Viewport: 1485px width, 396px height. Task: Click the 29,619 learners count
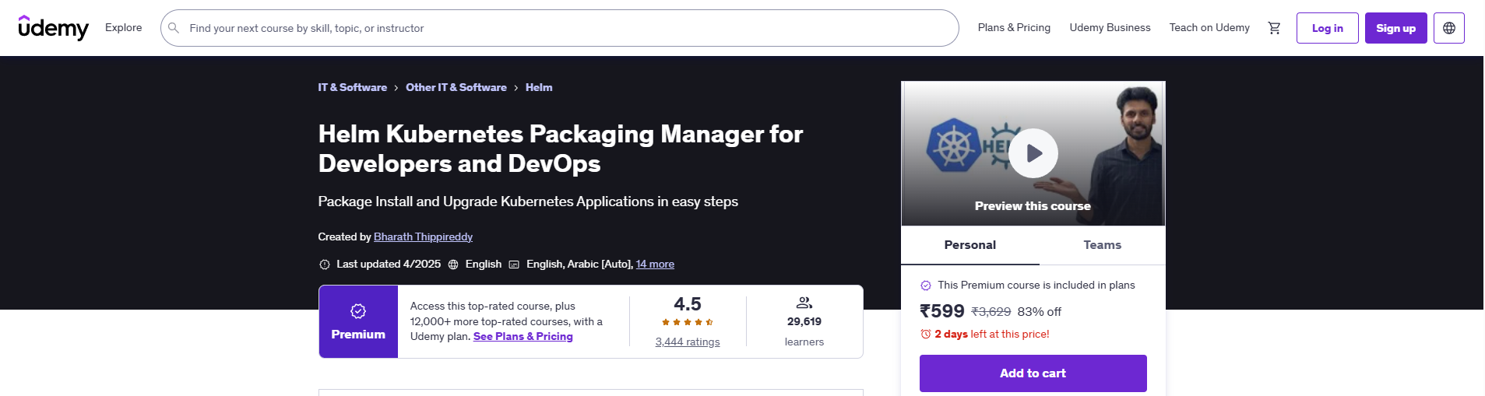coord(804,321)
